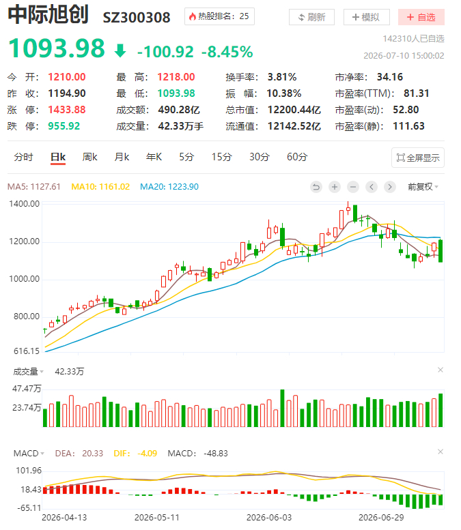This screenshot has height=530, width=461.
Task: Close the MACD indicator panel
Action: [441, 452]
